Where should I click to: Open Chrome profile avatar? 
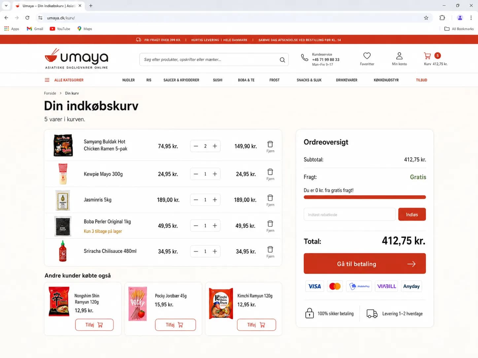[460, 18]
